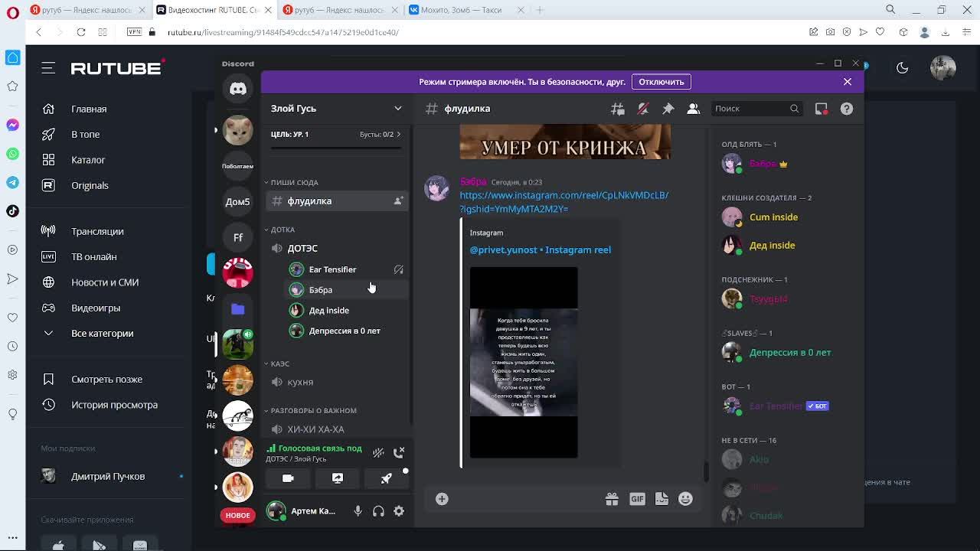
Task: Switch to Мохито, Зомб — Такси browser tab
Action: 465,10
